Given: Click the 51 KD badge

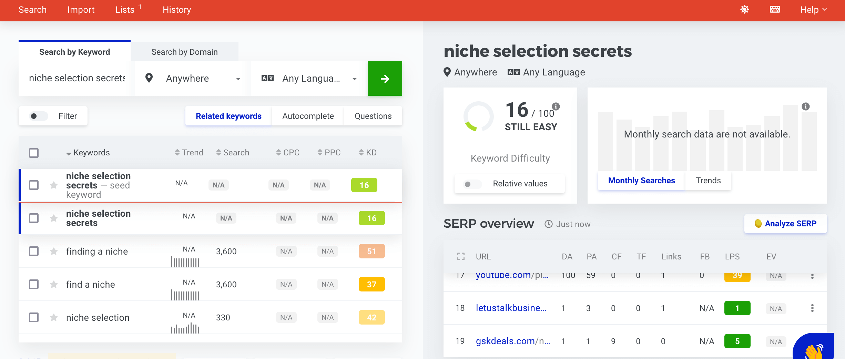Looking at the screenshot, I should 371,251.
